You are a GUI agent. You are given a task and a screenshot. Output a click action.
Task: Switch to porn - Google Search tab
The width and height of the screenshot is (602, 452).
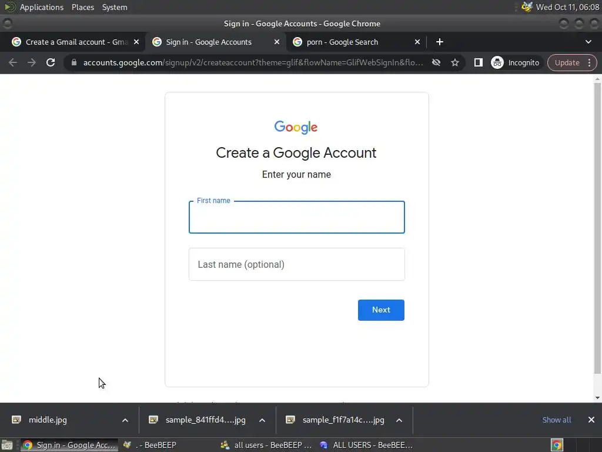(356, 42)
